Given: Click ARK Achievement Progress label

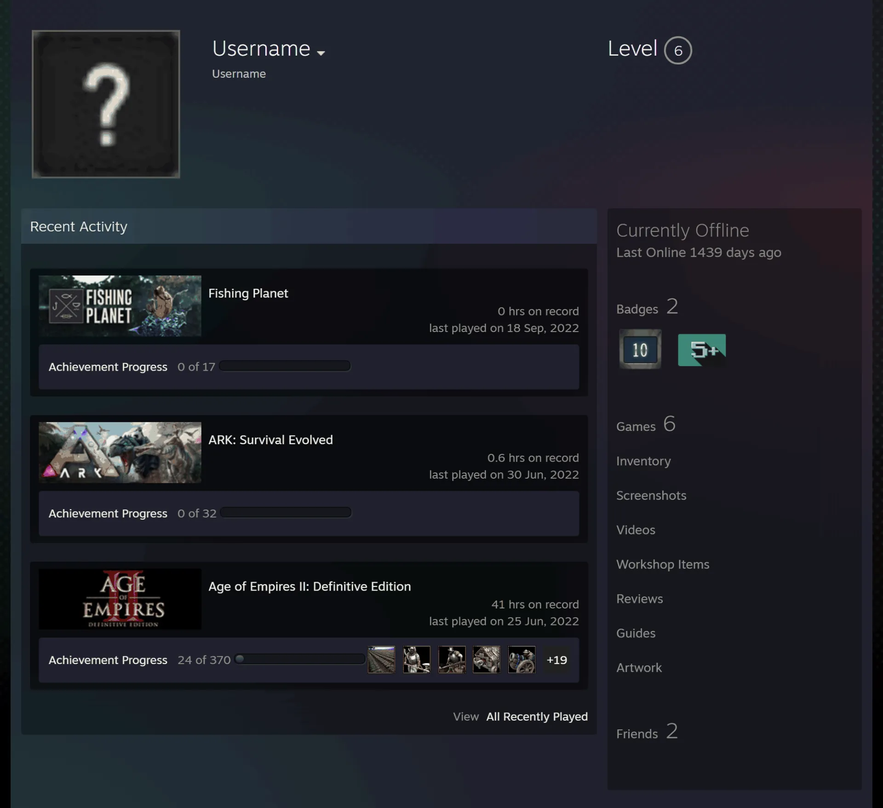Looking at the screenshot, I should pyautogui.click(x=108, y=514).
